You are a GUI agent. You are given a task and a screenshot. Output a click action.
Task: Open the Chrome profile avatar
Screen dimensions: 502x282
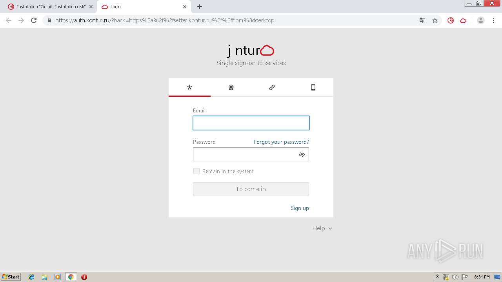pos(481,20)
